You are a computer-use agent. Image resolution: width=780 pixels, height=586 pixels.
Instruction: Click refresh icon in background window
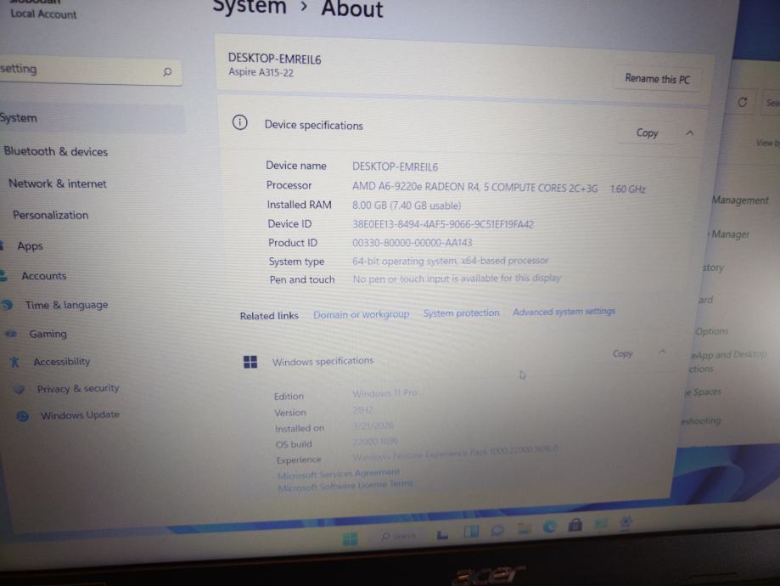(x=742, y=102)
